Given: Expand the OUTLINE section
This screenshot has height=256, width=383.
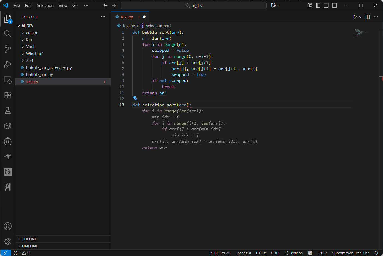Looking at the screenshot, I should 29,239.
